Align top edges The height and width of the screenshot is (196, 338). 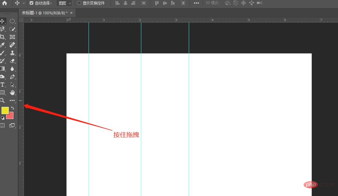point(157,3)
